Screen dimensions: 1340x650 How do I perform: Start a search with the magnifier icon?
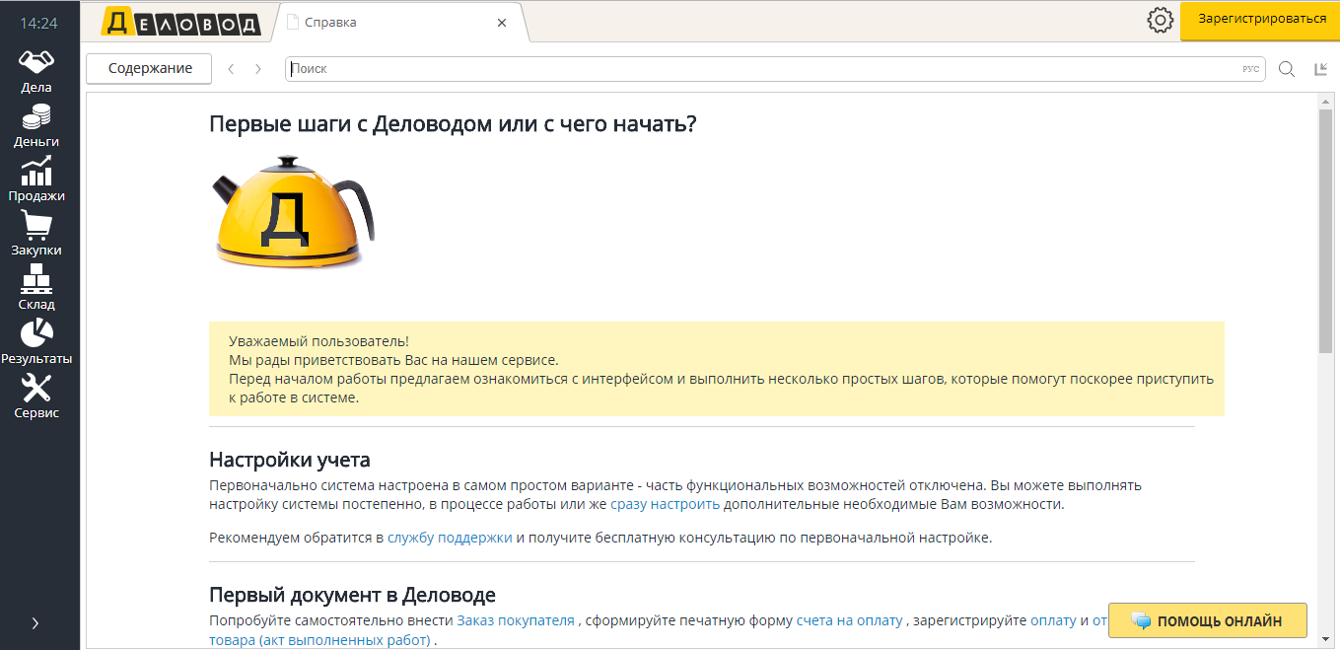pos(1285,69)
